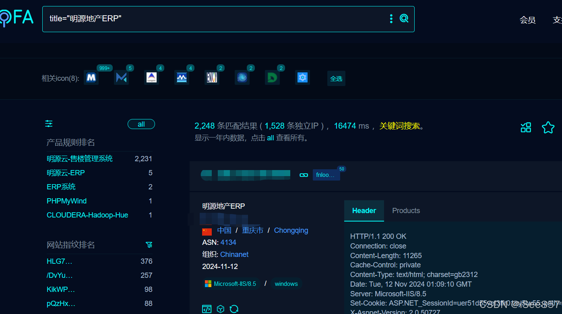The width and height of the screenshot is (562, 314).
Task: Filter by PHPMyWind product rule
Action: (x=67, y=201)
